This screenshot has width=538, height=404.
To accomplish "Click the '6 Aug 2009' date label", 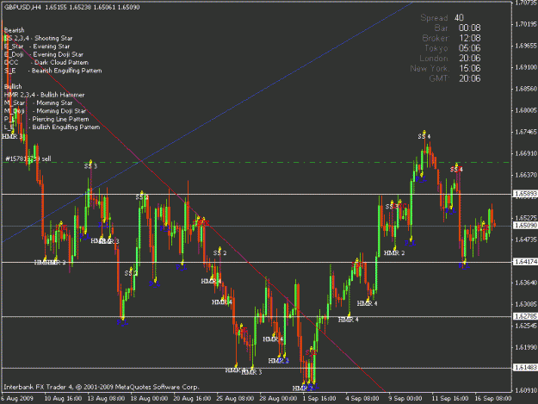I will (x=17, y=399).
